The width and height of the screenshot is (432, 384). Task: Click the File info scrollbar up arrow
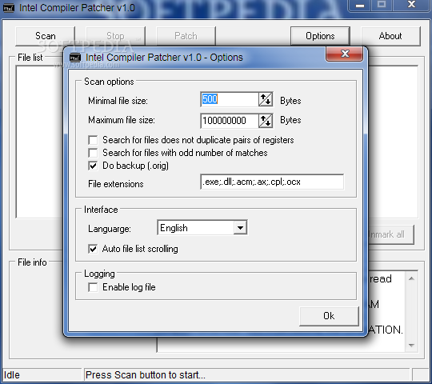pyautogui.click(x=411, y=278)
